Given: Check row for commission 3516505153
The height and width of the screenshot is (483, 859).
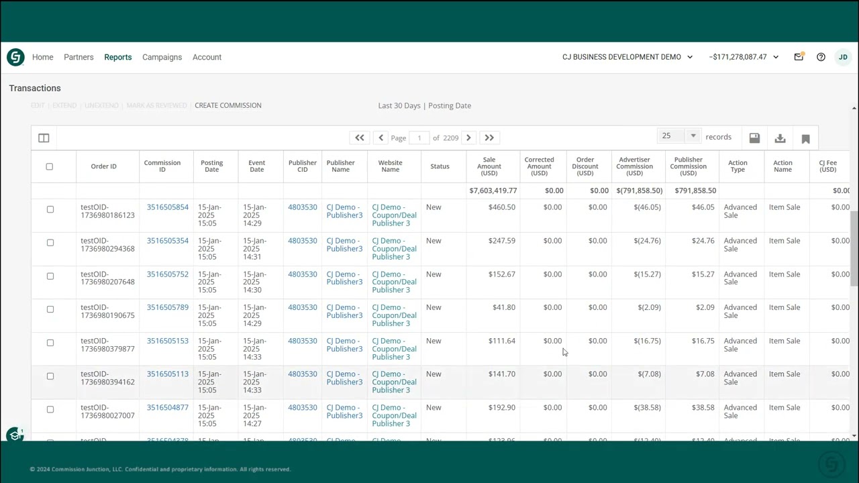Looking at the screenshot, I should click(x=50, y=343).
